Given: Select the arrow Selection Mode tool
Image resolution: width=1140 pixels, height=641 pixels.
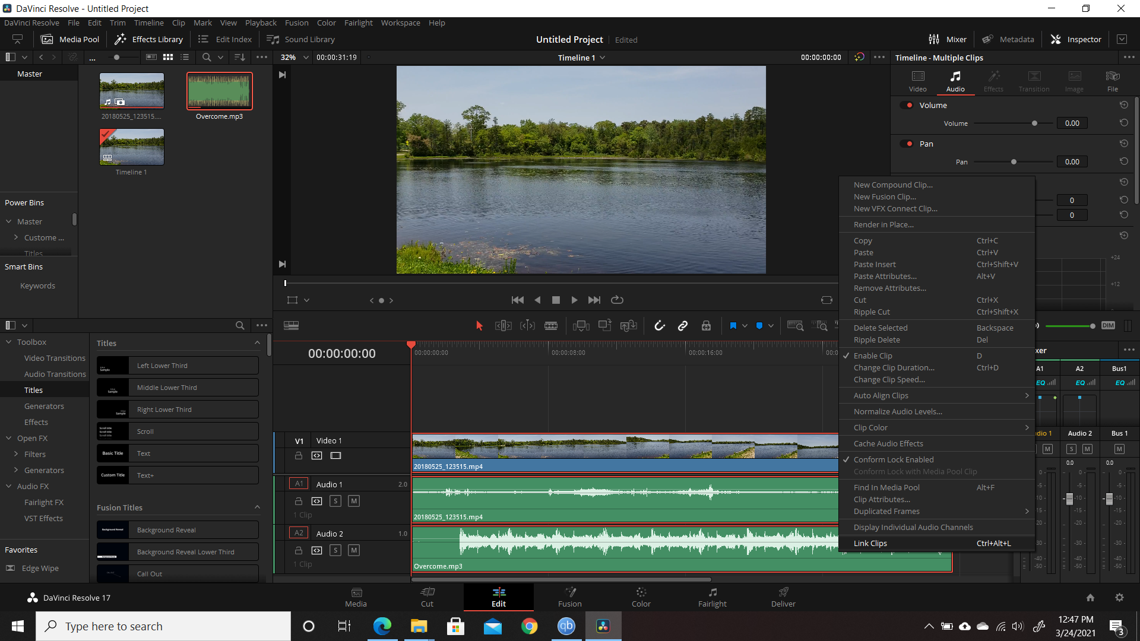Looking at the screenshot, I should pos(480,326).
